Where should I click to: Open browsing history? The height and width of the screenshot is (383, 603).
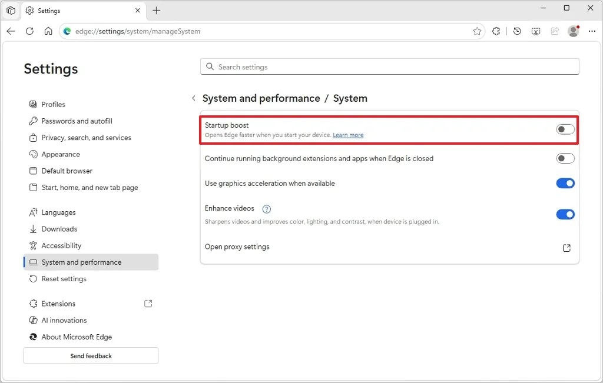516,31
